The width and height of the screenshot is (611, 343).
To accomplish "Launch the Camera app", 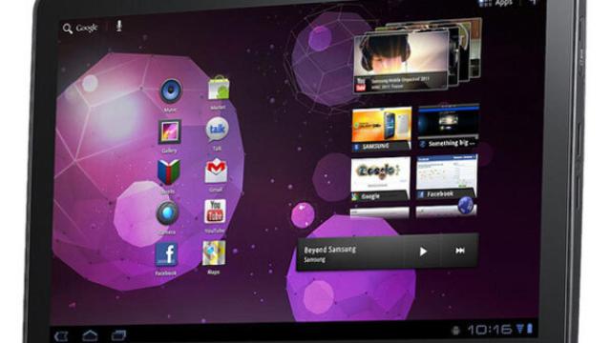I will point(167,213).
